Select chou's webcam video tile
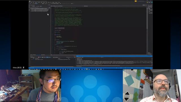This screenshot has height=102, width=181. pos(31,86)
